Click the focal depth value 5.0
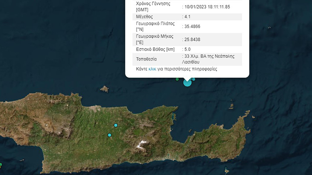Screen dimensions: 312x175 (187, 49)
